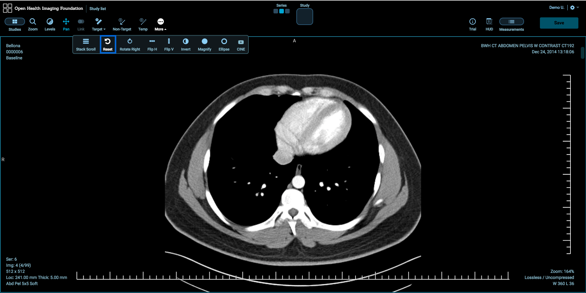Activate the Pan tool
The height and width of the screenshot is (293, 586).
(x=66, y=24)
